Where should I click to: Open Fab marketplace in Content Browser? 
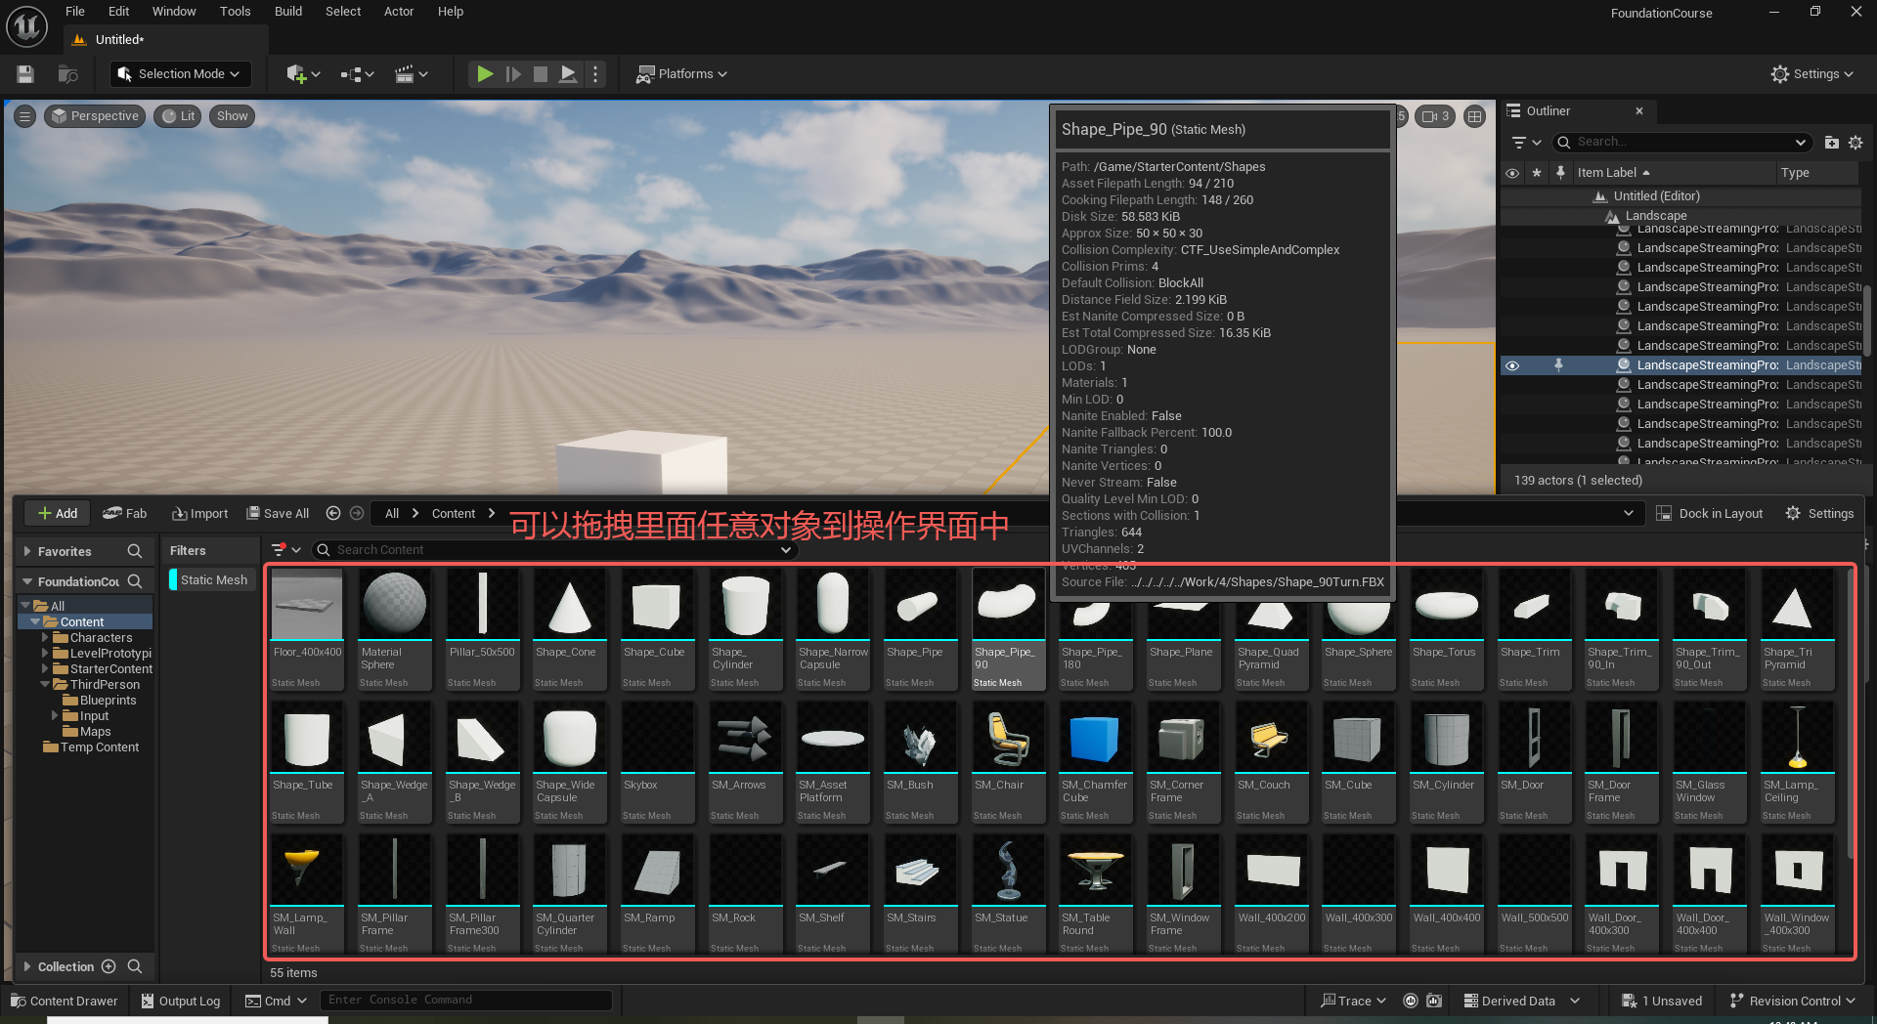(125, 513)
